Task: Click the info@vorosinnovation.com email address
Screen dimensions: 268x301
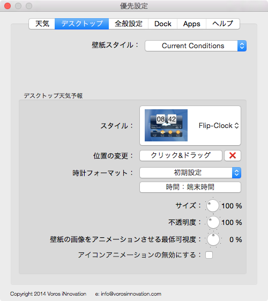Action: coord(131,294)
